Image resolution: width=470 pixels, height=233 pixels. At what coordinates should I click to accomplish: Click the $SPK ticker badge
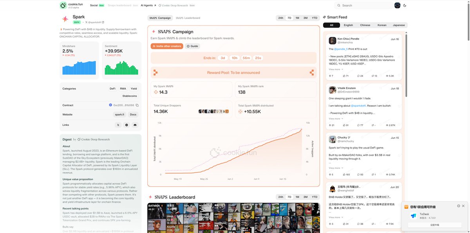point(77,22)
